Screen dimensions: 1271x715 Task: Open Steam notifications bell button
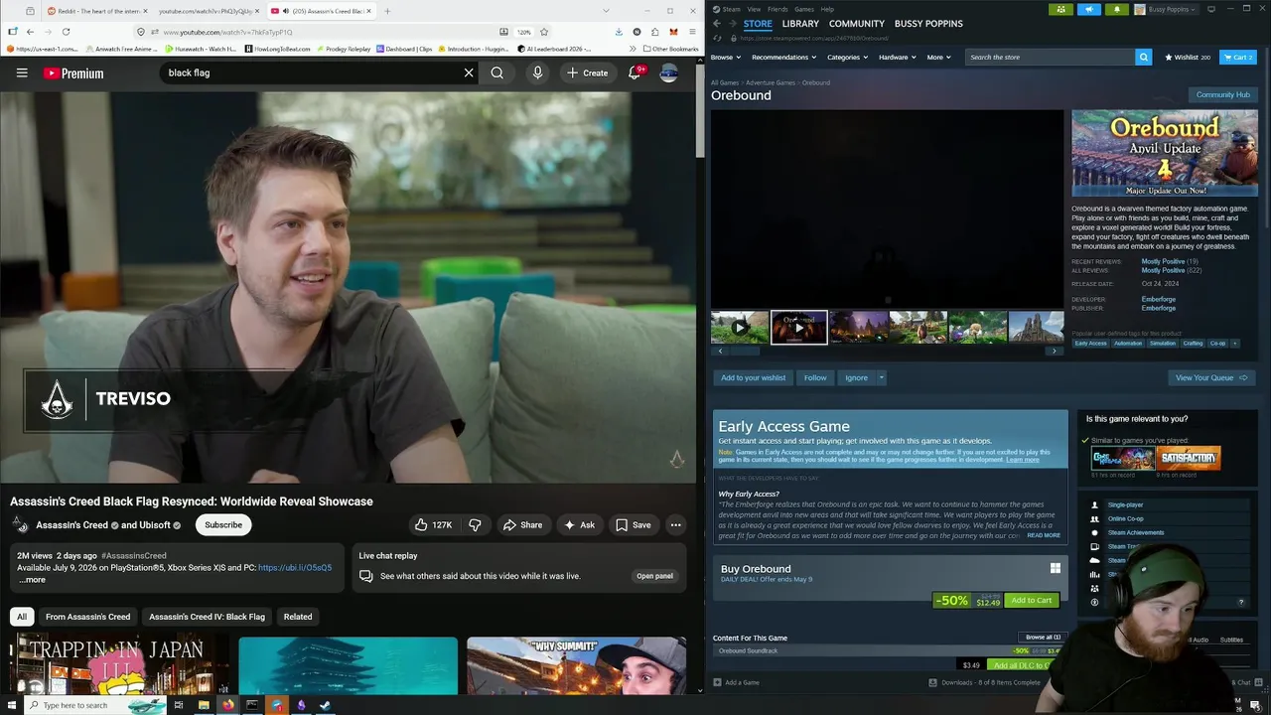[x=1116, y=9]
